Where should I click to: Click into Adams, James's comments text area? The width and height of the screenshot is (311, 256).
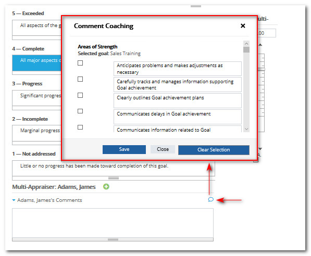pos(113,223)
